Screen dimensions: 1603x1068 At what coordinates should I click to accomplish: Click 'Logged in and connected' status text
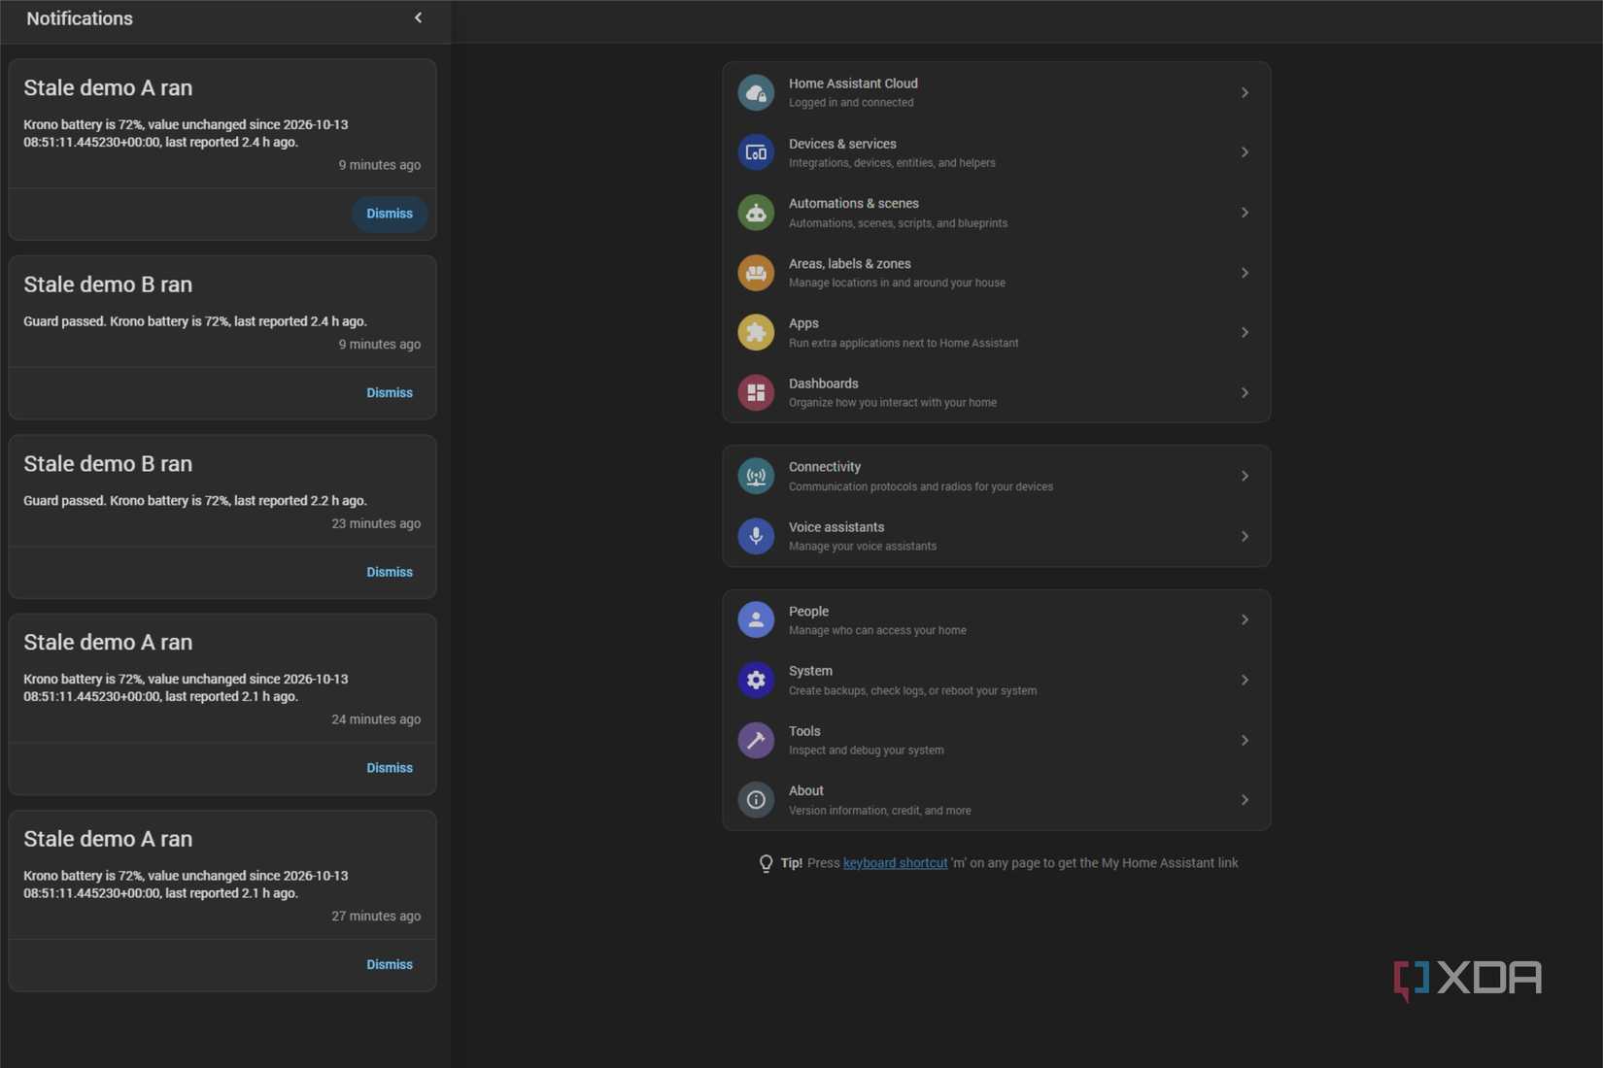[851, 103]
